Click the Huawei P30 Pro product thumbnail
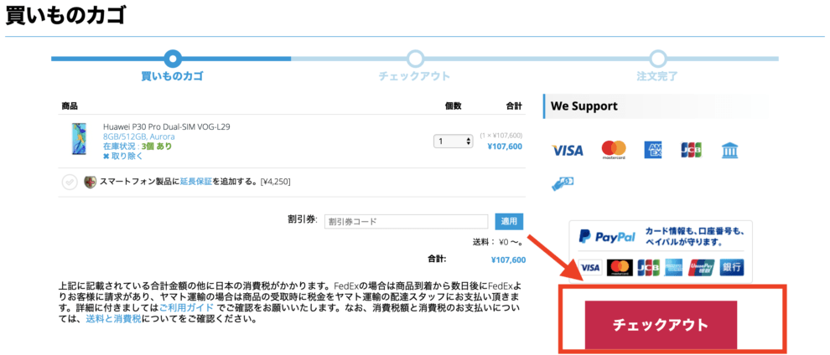Screen dimensions: 830x355 click(80, 140)
